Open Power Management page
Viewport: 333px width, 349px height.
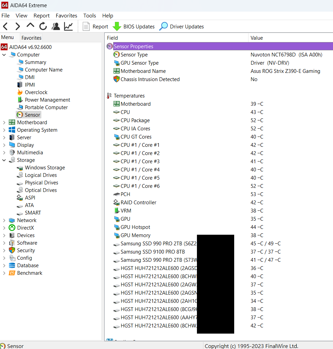point(47,100)
